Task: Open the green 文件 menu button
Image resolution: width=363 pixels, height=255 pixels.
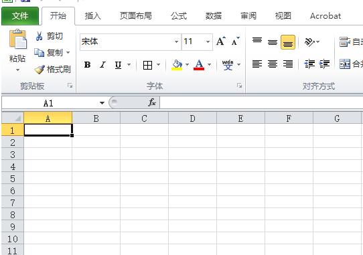Action: click(20, 16)
